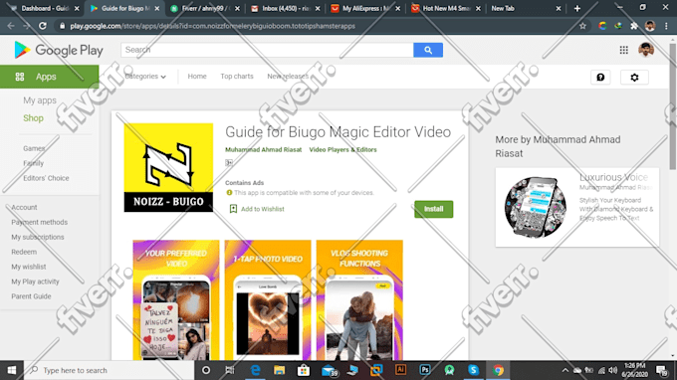
Task: Open the Cortana circle icon in the taskbar
Action: click(206, 370)
